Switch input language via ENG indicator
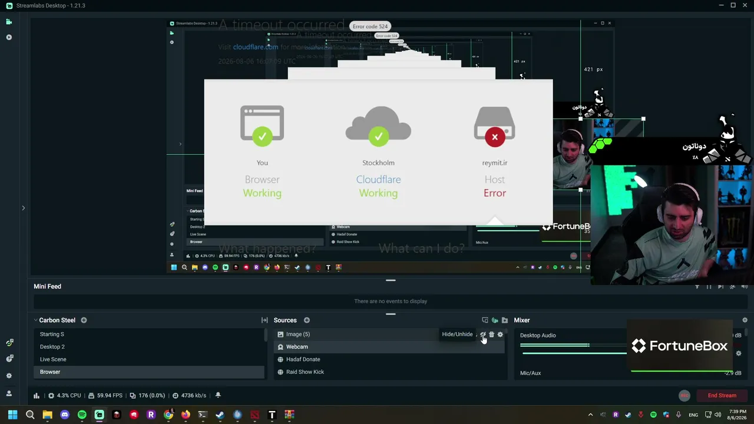This screenshot has width=754, height=424. tap(693, 415)
